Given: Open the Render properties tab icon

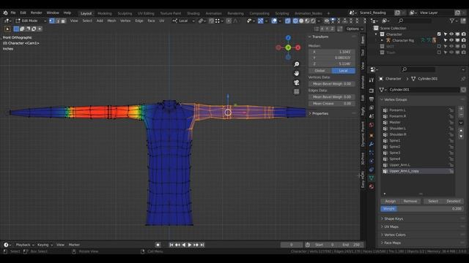Looking at the screenshot, I should 372,91.
